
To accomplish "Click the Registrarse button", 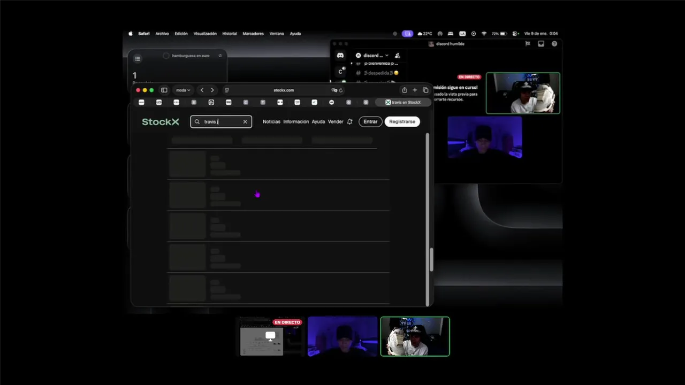I will pyautogui.click(x=402, y=122).
